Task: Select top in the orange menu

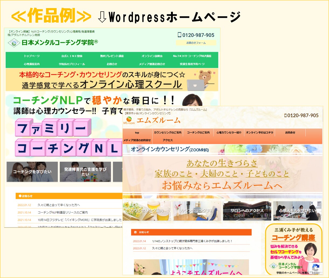Action: (x=137, y=133)
